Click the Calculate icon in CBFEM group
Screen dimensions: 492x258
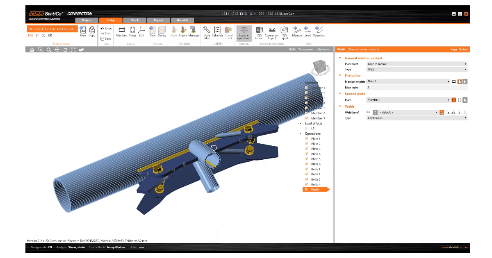click(217, 32)
